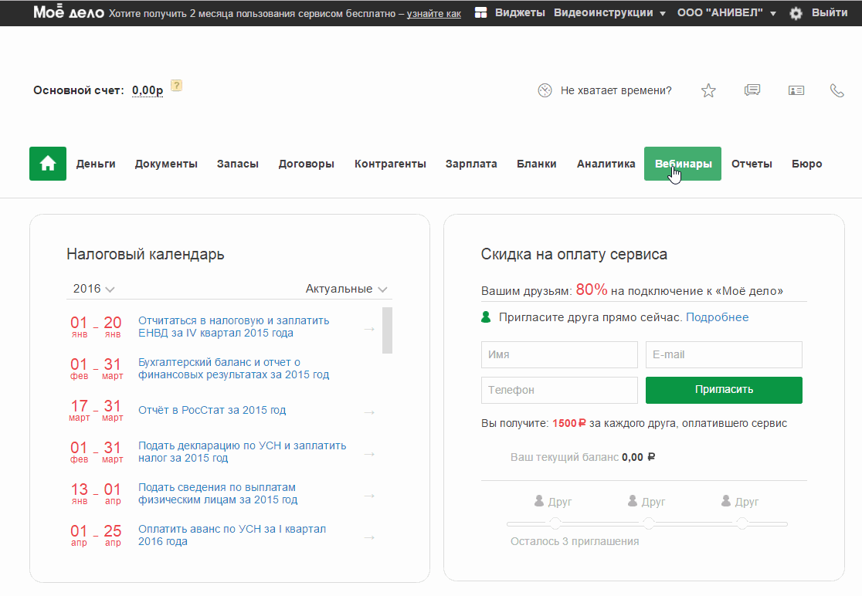Open the Договоры section
This screenshot has width=862, height=596.
[x=306, y=164]
